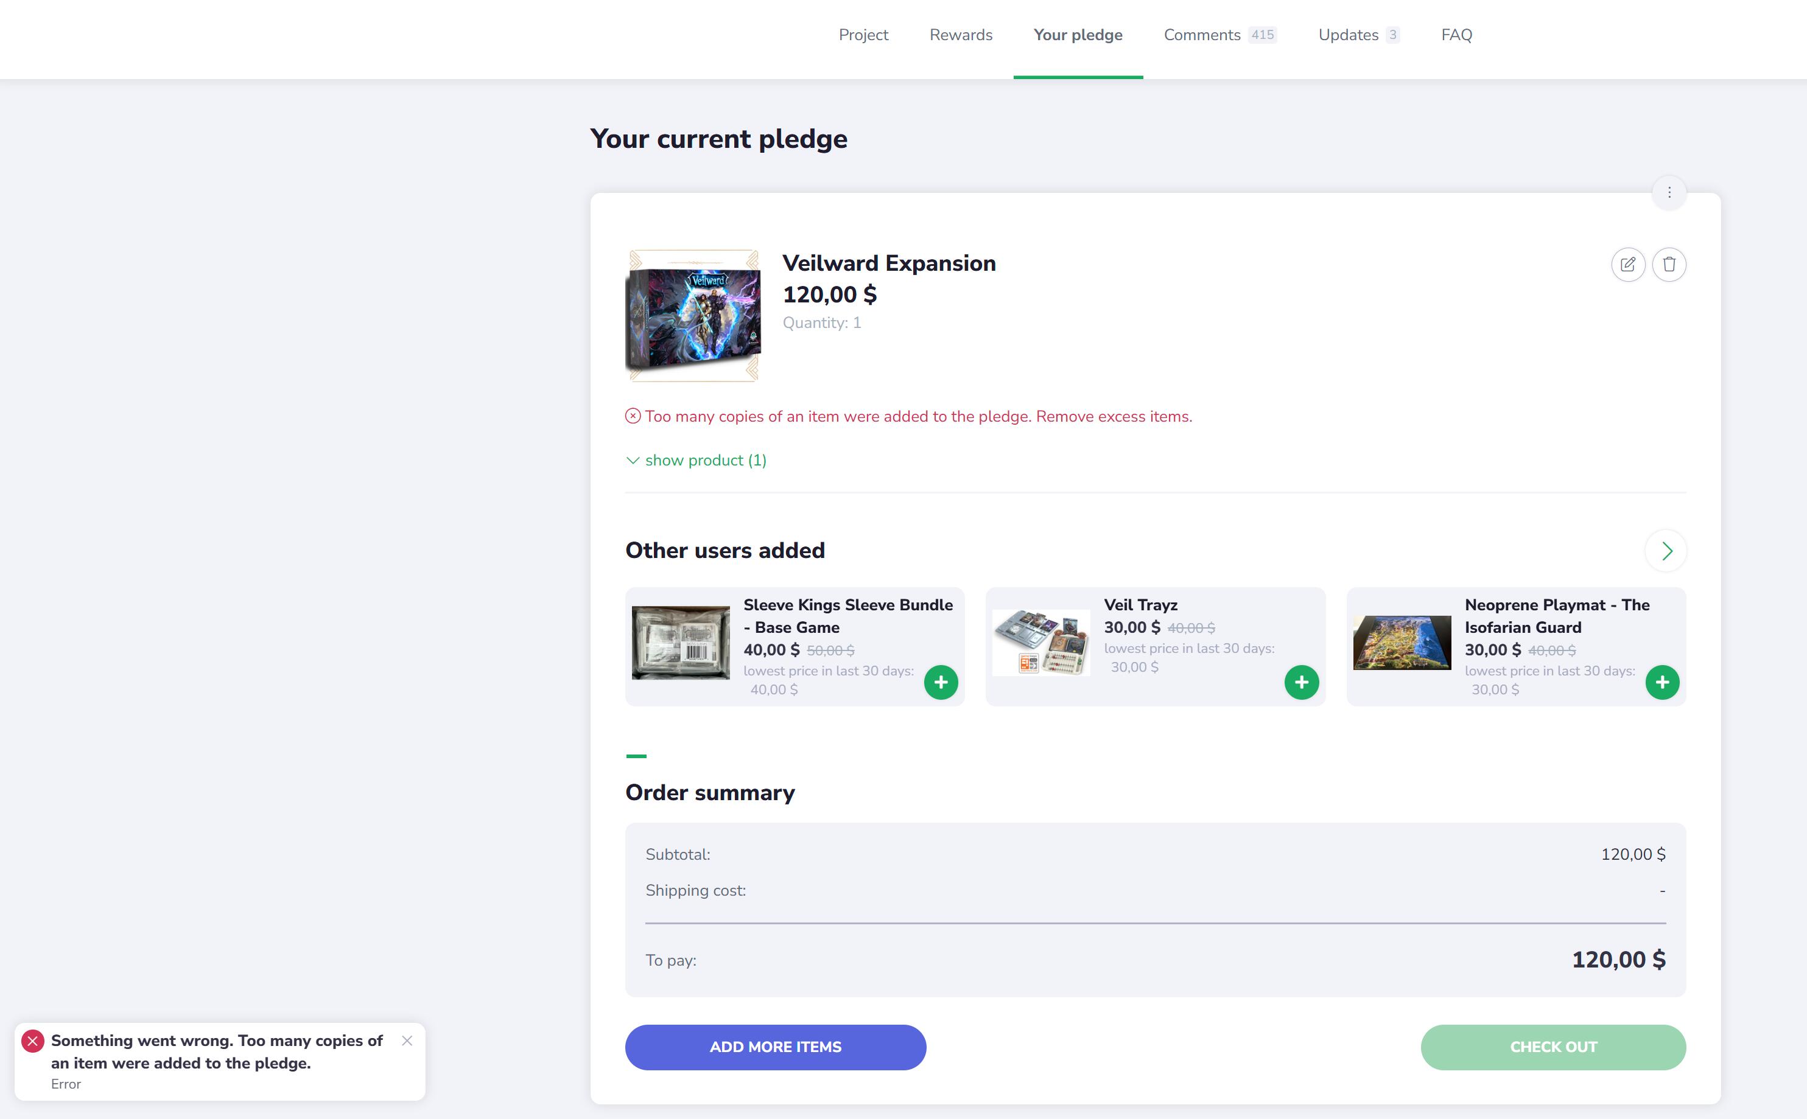
Task: Add Neoprene Playmat with the green plus icon
Action: pyautogui.click(x=1661, y=682)
